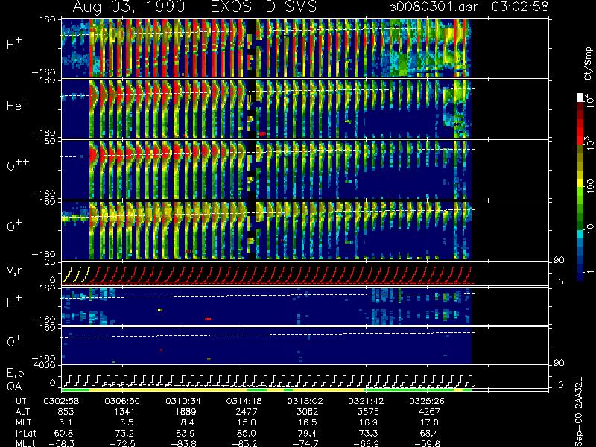Click the file name "s0080301.asr"
The image size is (596, 447).
pyautogui.click(x=434, y=7)
